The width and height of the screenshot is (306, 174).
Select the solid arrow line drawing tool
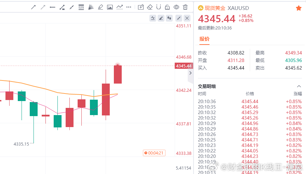pyautogui.click(x=34, y=8)
